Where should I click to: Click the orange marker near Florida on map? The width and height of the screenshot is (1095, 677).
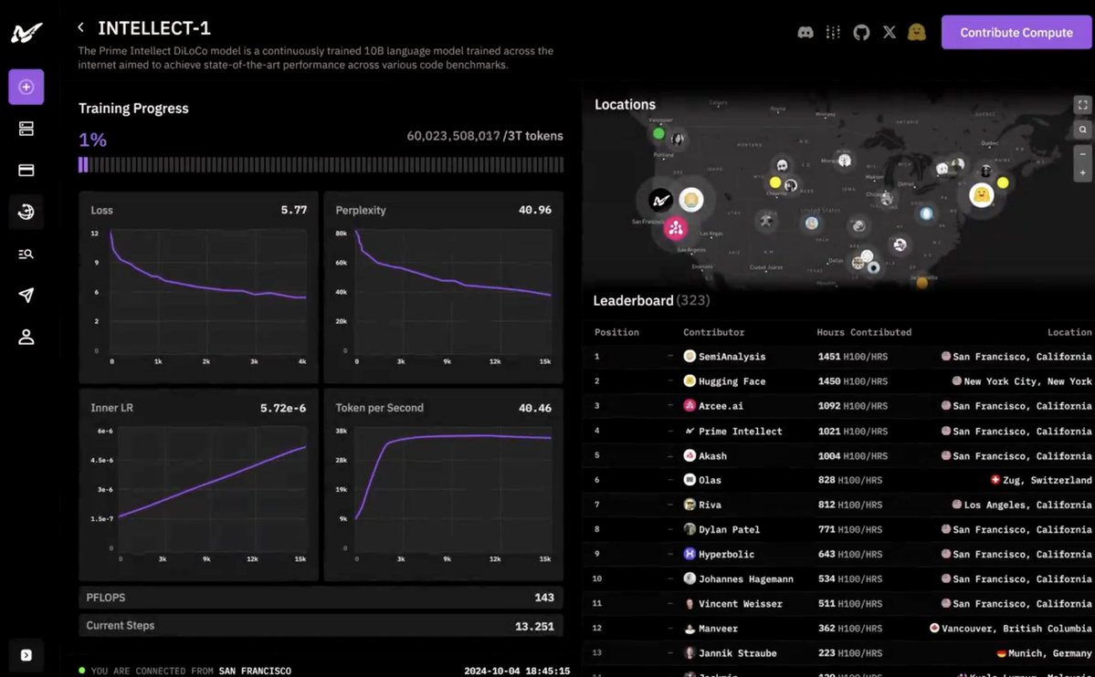(x=921, y=283)
